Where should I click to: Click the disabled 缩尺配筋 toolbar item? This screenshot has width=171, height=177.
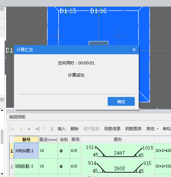(x=91, y=129)
